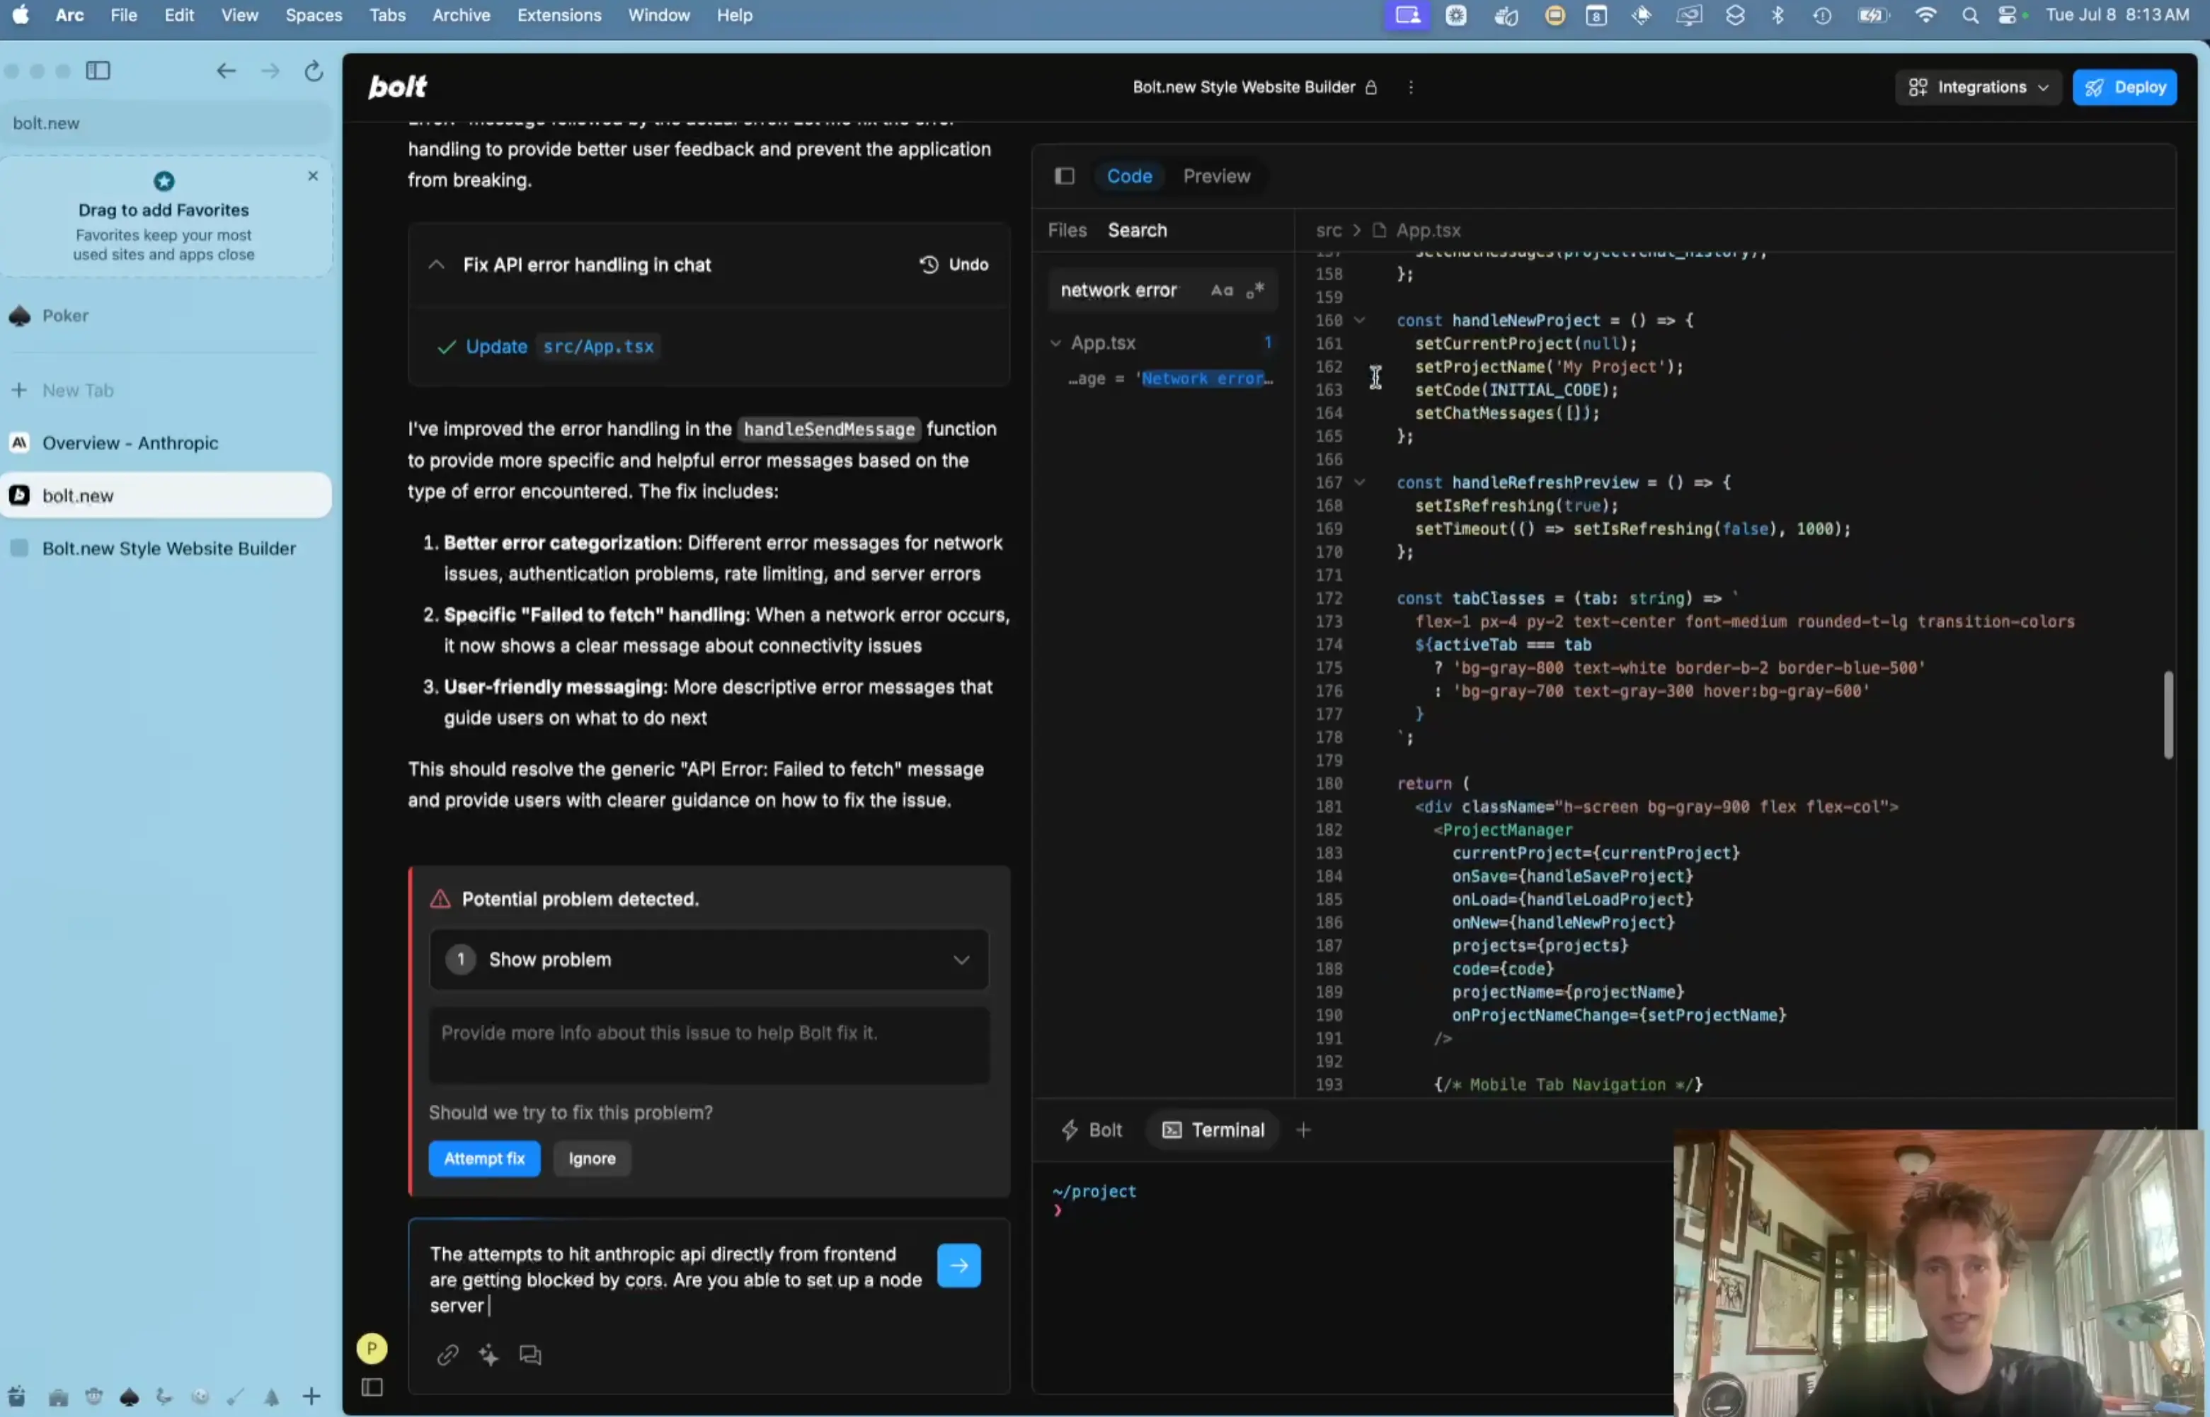The width and height of the screenshot is (2210, 1417).
Task: Switch to the Preview tab
Action: click(1216, 176)
